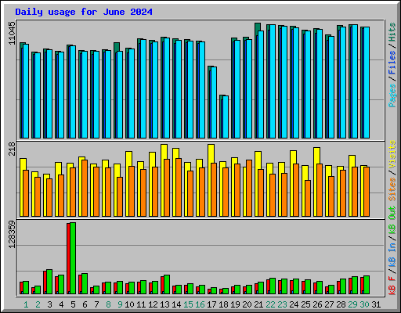401x313 pixels.
Task: Click day 2 on the date axis
Action: pyautogui.click(x=38, y=304)
